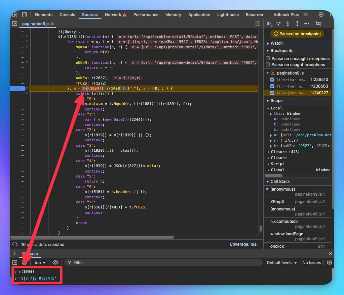Screen dimensions: 344x295
Task: Click the Paused on breakpoint banner
Action: coord(297,34)
